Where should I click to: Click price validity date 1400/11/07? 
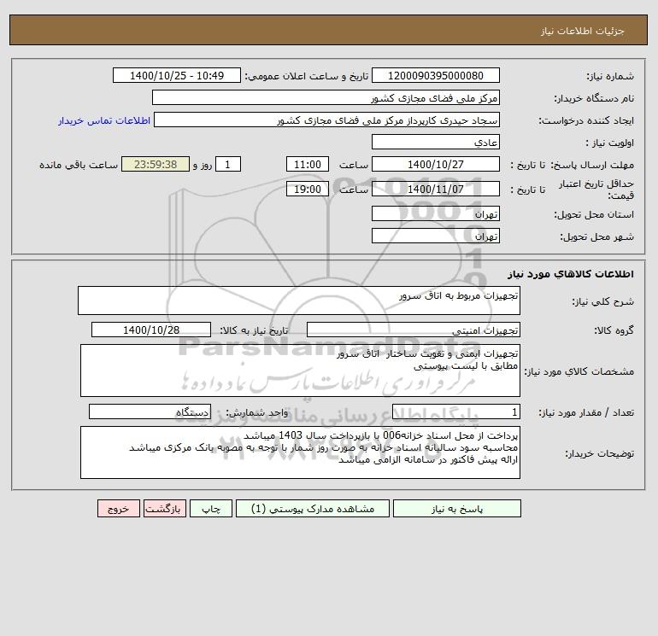pos(436,189)
